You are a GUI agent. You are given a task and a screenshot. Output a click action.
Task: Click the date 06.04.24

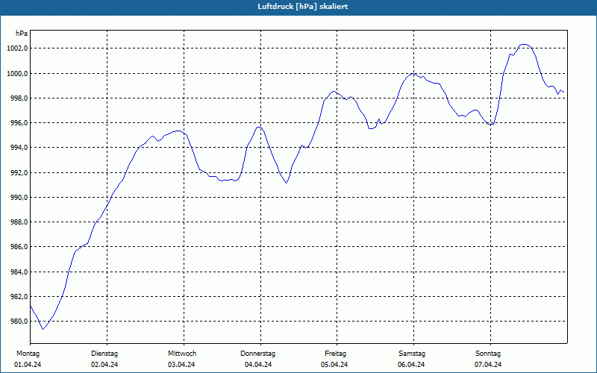(411, 365)
